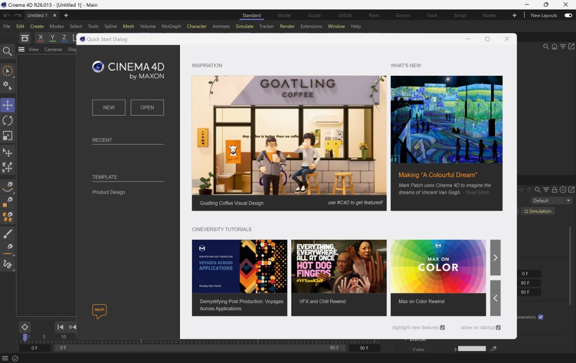This screenshot has height=363, width=576.
Task: Select the orange cubes pen tool
Action: point(7,217)
